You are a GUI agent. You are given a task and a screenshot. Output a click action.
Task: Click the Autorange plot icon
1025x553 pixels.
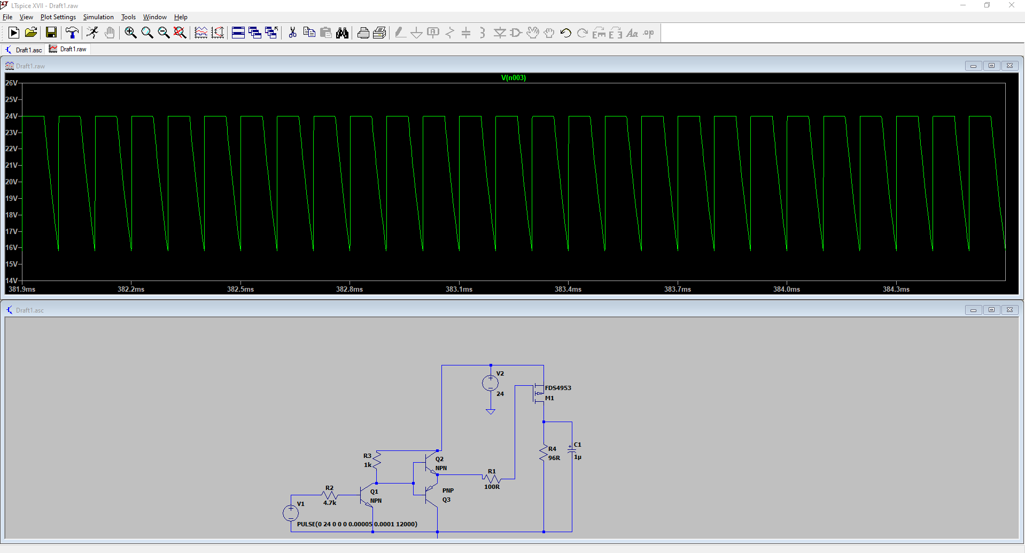(201, 33)
